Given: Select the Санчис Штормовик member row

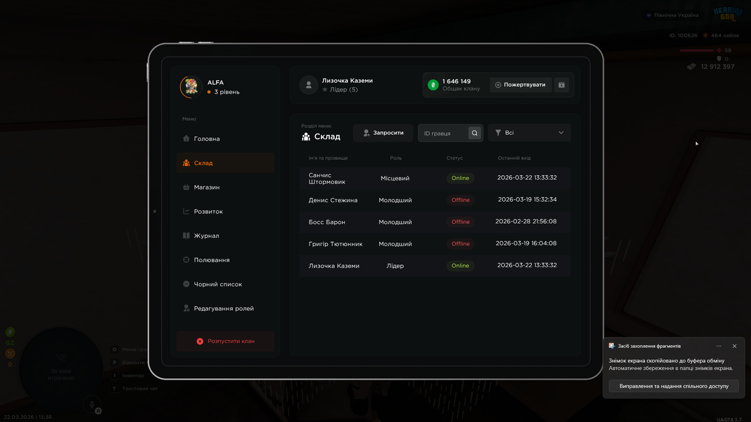Looking at the screenshot, I should tap(435, 178).
